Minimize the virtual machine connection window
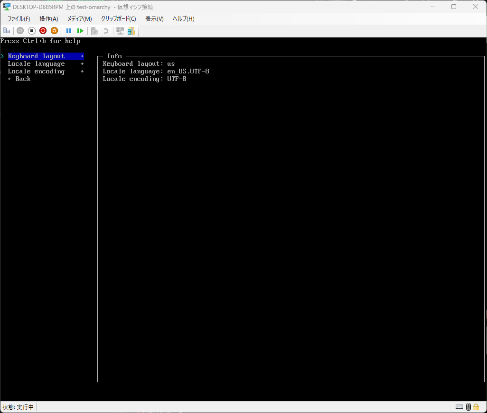This screenshot has width=487, height=413. coord(432,7)
